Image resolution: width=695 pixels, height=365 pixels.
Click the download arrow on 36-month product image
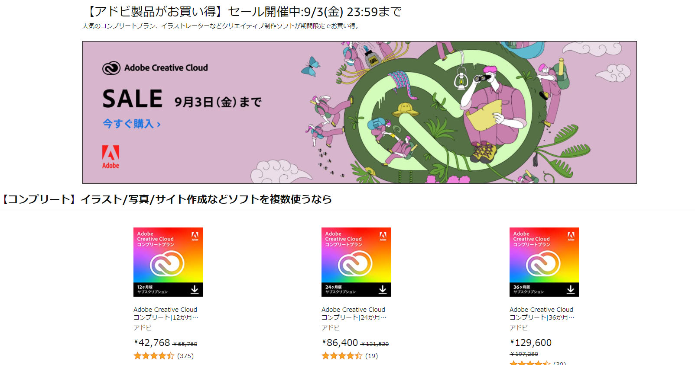pos(571,289)
